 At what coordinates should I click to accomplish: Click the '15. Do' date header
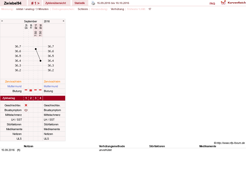[26, 27]
